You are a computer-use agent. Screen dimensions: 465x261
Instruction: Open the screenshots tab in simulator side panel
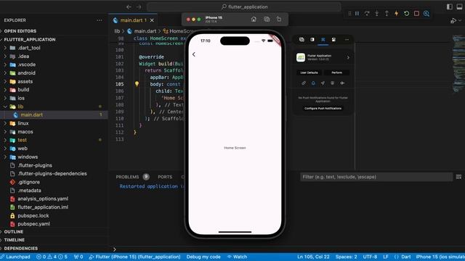[x=302, y=40]
